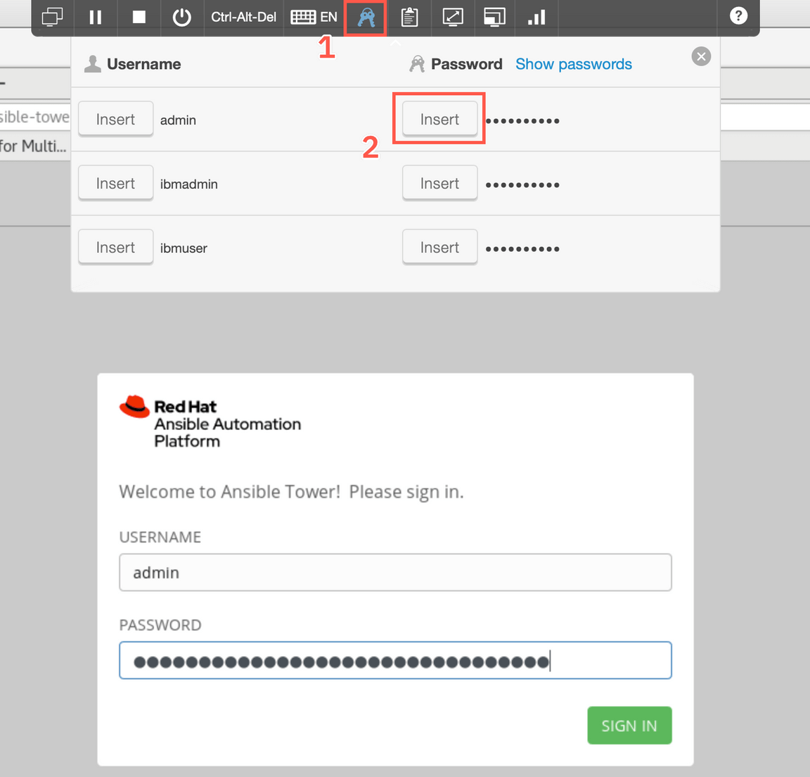Open the connection quality bars icon
The image size is (810, 777).
(536, 17)
